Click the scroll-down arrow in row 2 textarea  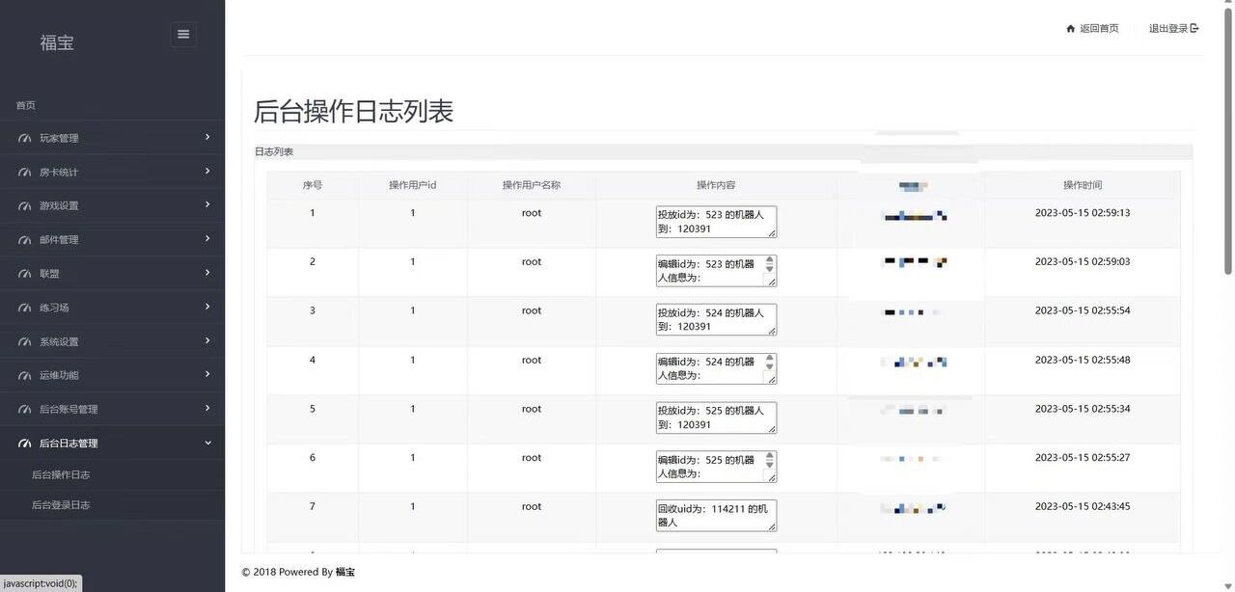pyautogui.click(x=769, y=271)
